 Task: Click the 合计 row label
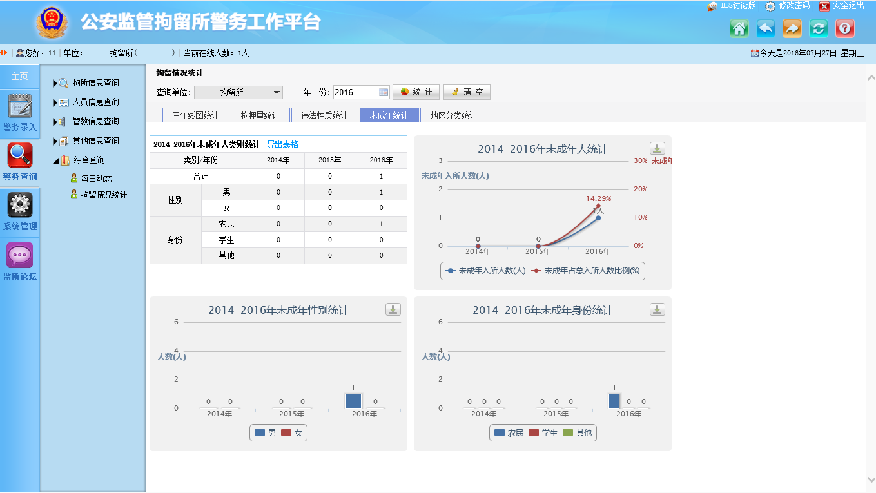[201, 176]
